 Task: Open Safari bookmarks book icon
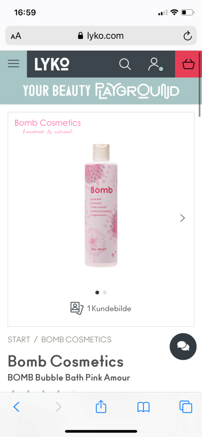tap(143, 407)
